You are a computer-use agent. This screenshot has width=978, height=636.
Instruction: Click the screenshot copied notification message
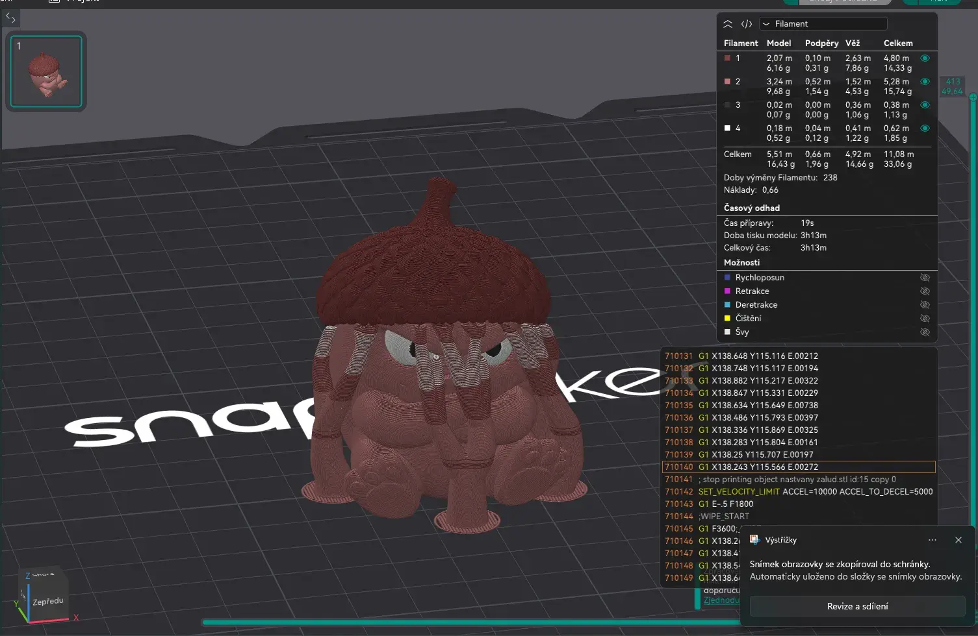point(855,570)
